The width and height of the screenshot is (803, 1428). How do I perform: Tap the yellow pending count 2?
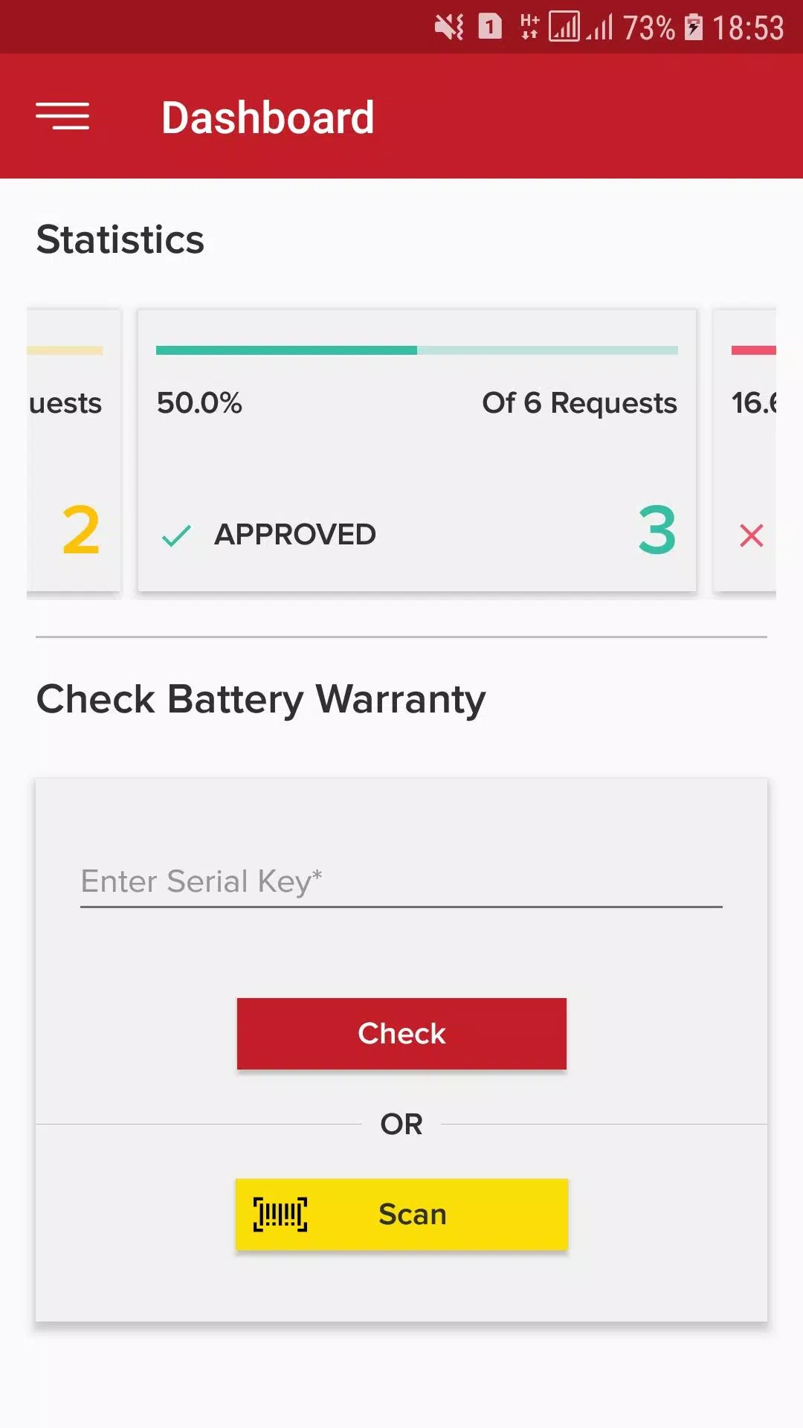pyautogui.click(x=81, y=530)
